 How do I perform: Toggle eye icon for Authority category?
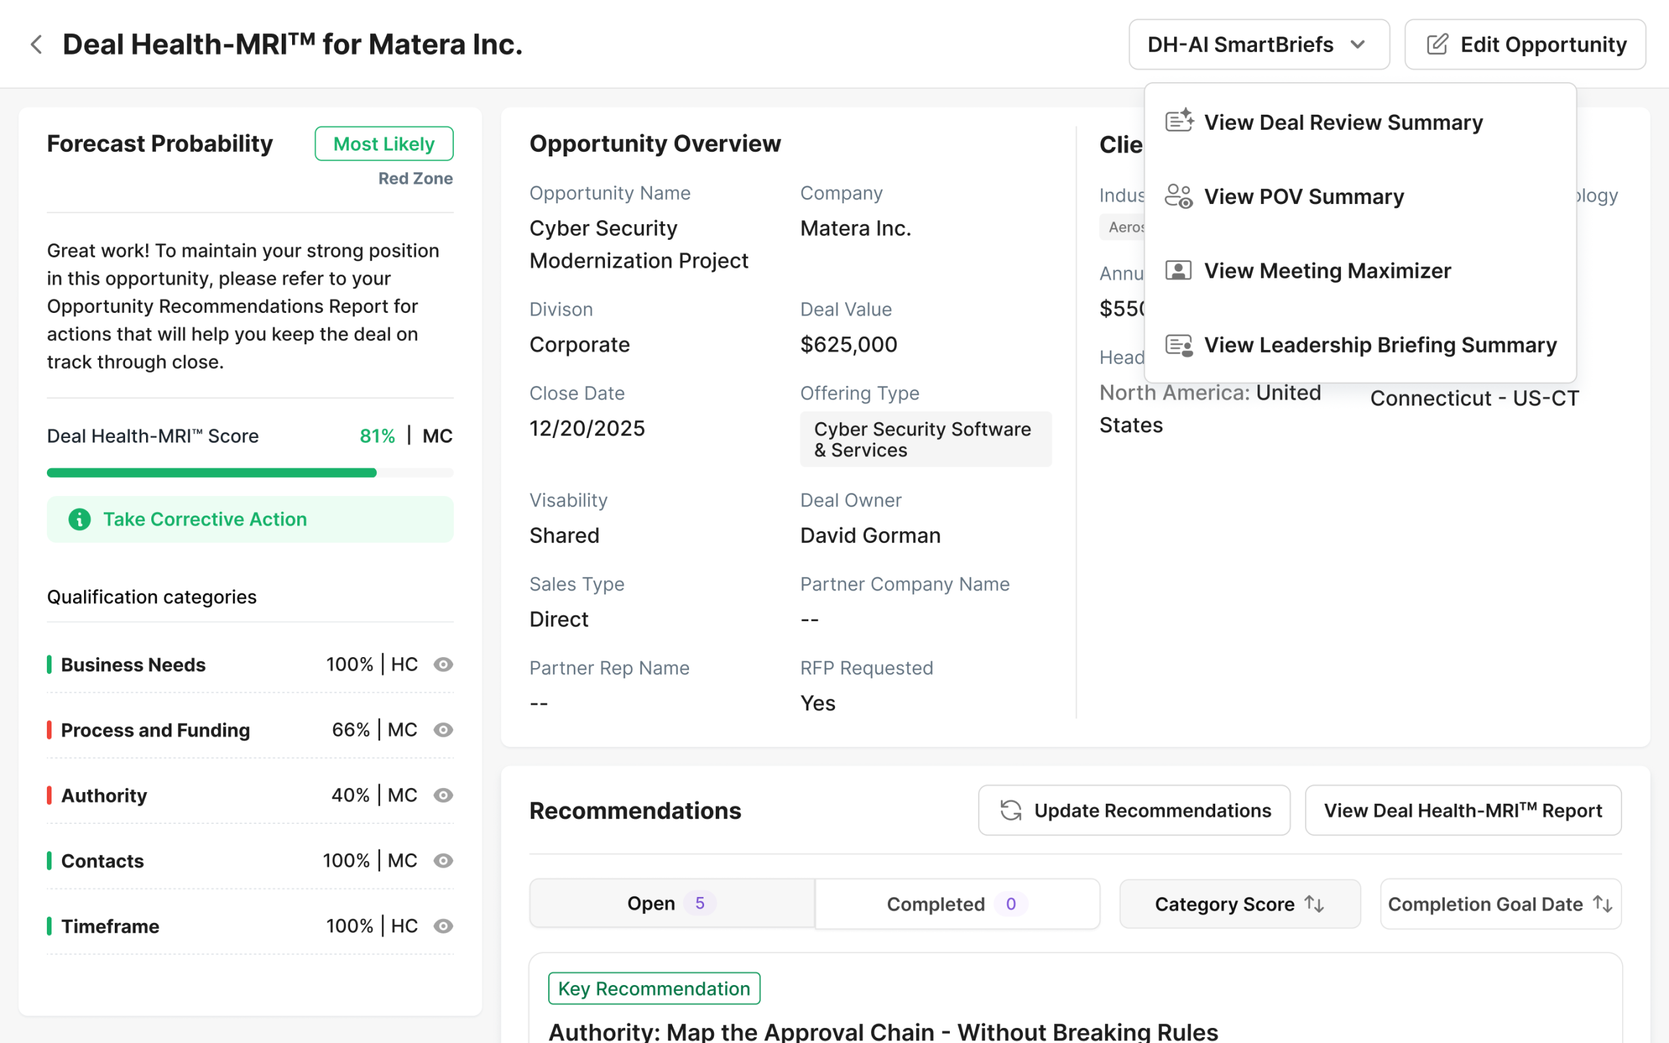tap(443, 795)
